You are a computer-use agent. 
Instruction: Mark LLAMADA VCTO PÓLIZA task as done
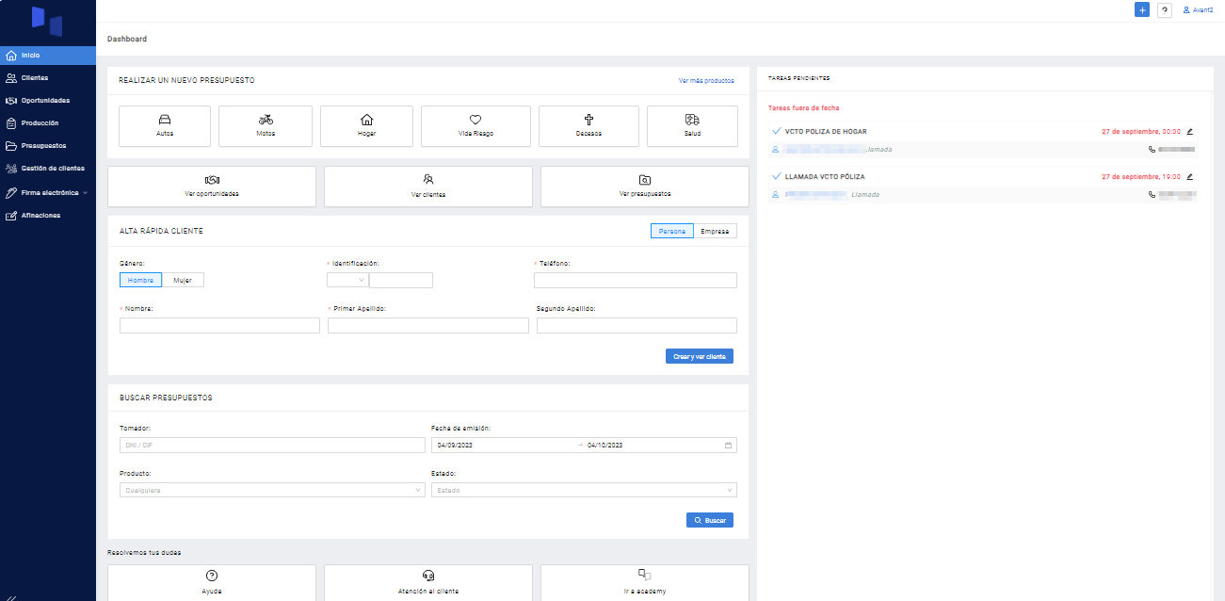tap(776, 176)
